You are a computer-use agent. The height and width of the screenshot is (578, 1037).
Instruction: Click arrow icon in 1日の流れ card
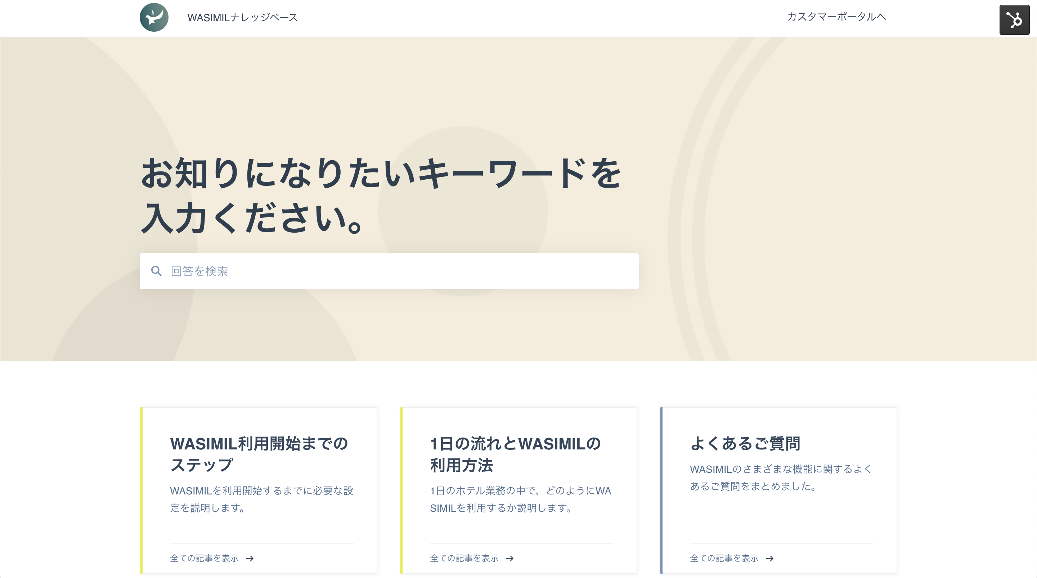[x=509, y=558]
